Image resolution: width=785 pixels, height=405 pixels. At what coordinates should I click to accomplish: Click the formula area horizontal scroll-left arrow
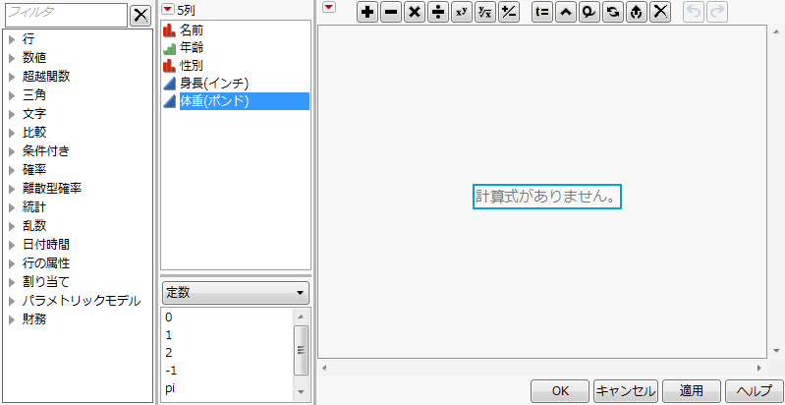(324, 368)
